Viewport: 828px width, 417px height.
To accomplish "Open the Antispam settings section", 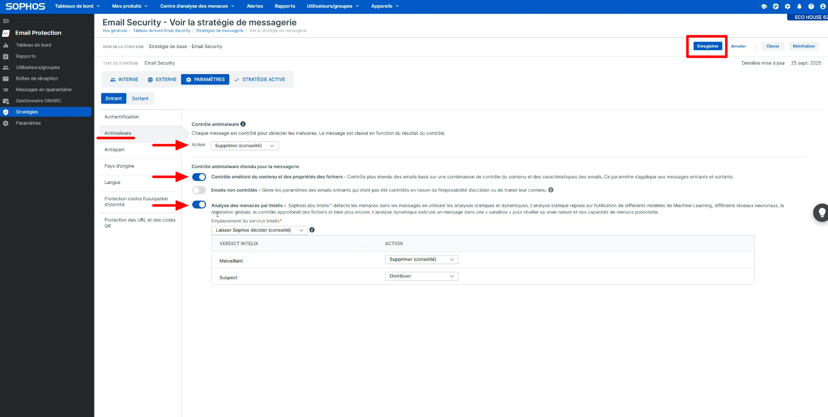I will click(x=141, y=150).
